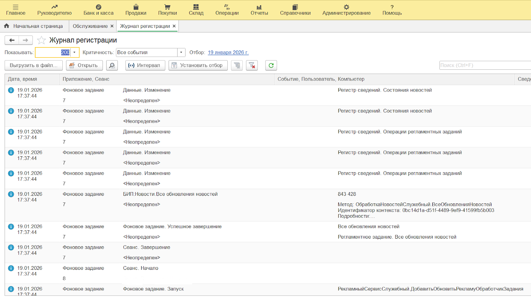
Task: Click the back arrow navigation button
Action: [12, 40]
